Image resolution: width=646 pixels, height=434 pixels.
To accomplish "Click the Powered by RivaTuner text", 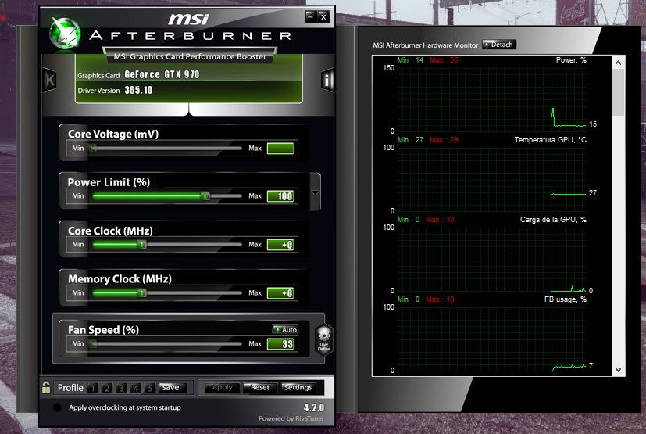I will pos(291,418).
